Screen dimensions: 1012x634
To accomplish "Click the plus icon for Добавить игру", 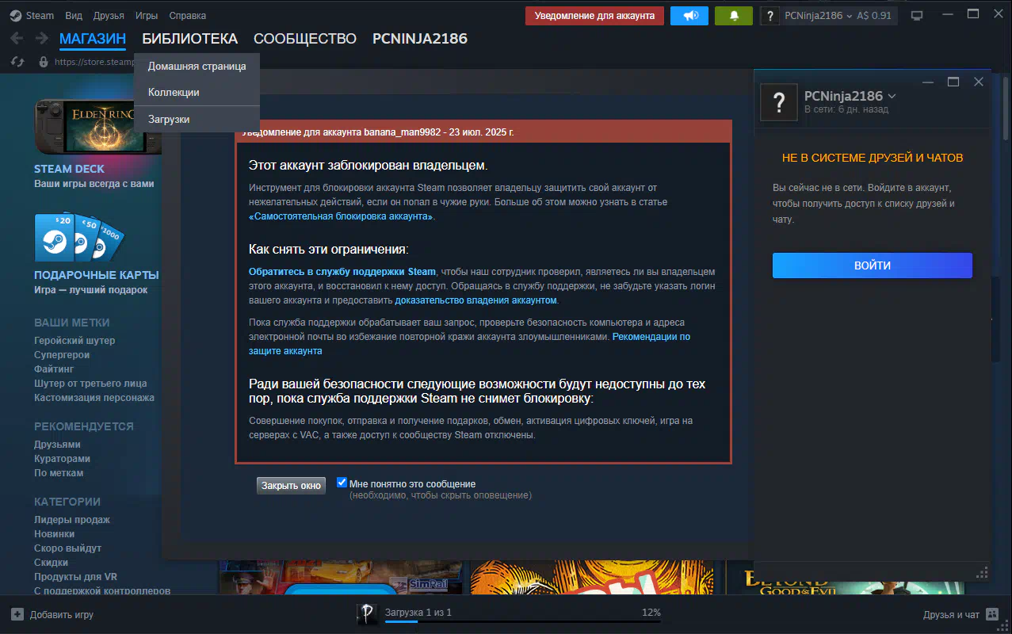I will pos(17,614).
